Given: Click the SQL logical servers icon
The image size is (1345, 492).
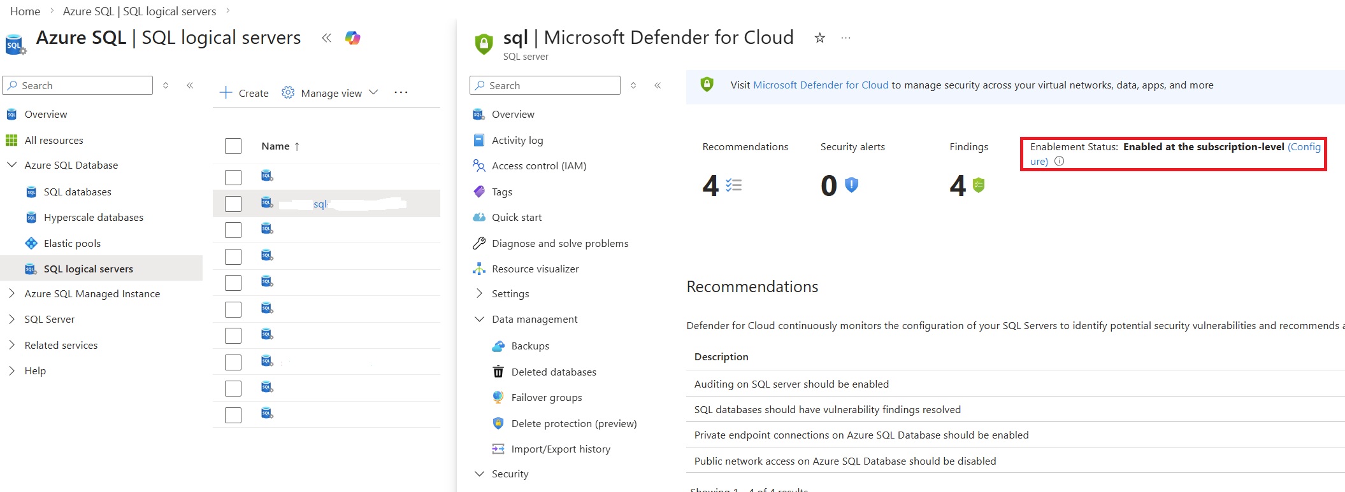Looking at the screenshot, I should click(x=31, y=269).
